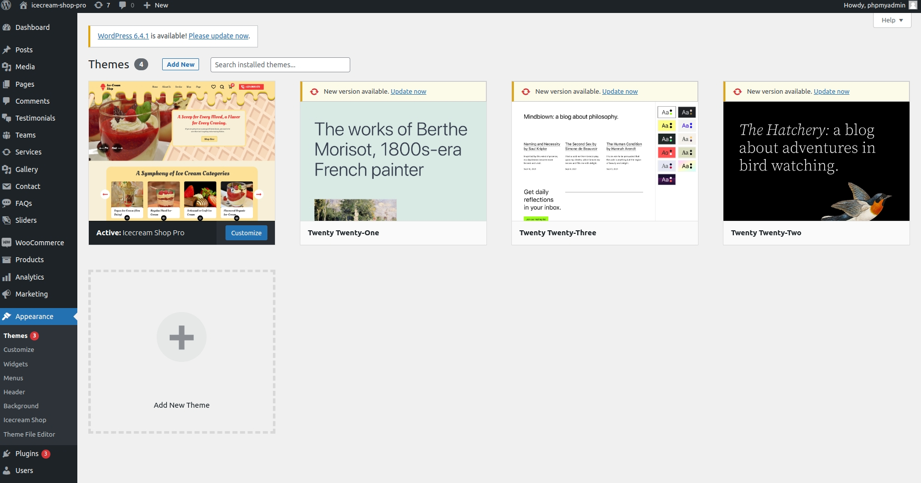Viewport: 921px width, 483px height.
Task: Click the large plus Add New Theme icon
Action: 182,337
